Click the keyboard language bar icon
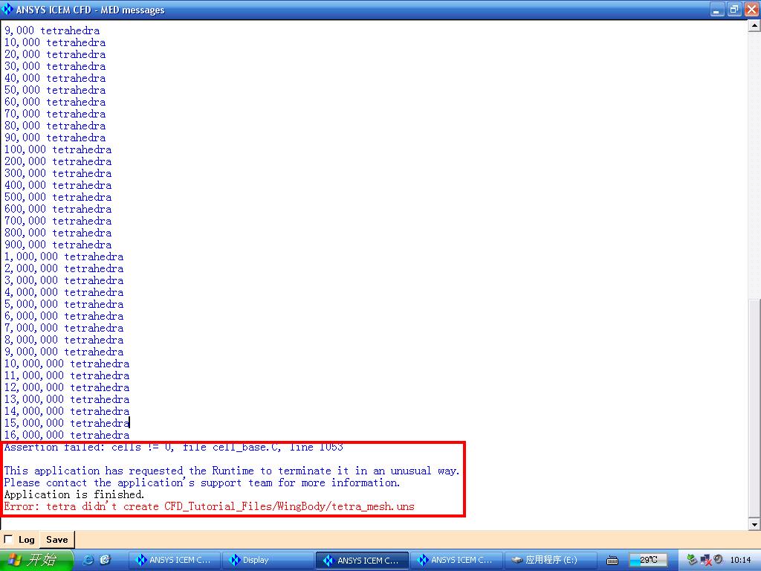 [x=612, y=560]
